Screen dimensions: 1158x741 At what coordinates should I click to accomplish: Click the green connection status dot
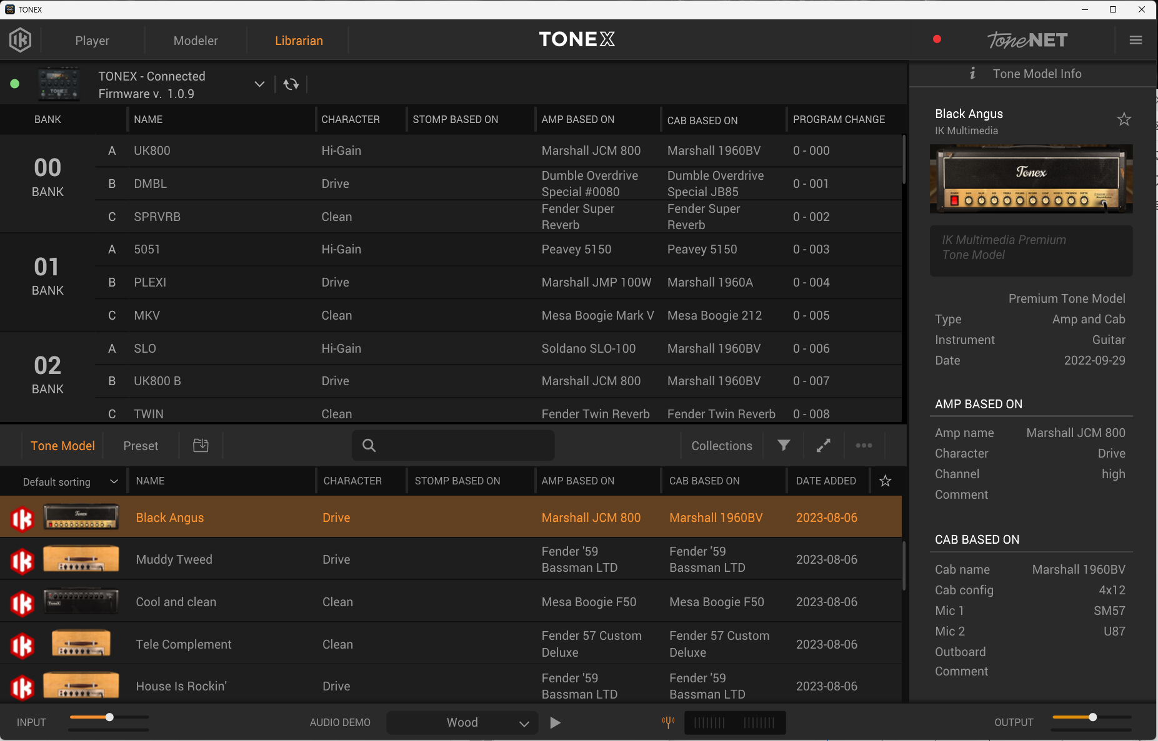(15, 84)
